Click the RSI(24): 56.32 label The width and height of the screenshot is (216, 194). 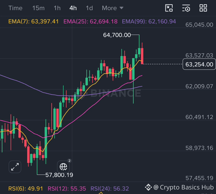110,189
